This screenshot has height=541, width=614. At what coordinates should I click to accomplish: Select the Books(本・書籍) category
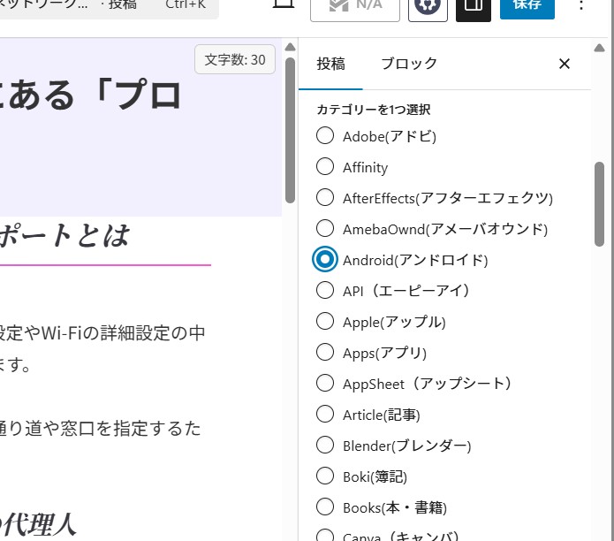325,507
